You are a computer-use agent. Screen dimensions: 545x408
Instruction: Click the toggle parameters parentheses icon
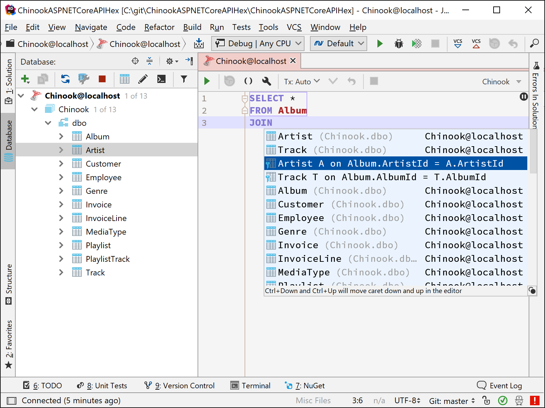click(x=248, y=81)
